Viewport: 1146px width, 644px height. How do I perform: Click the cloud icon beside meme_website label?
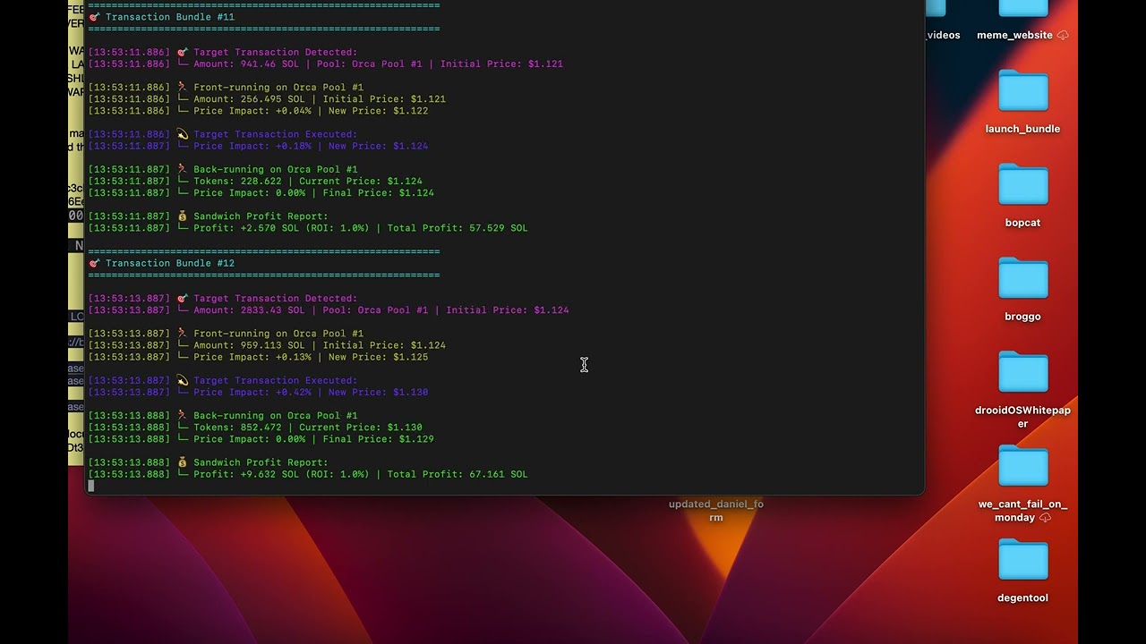[x=1063, y=35]
